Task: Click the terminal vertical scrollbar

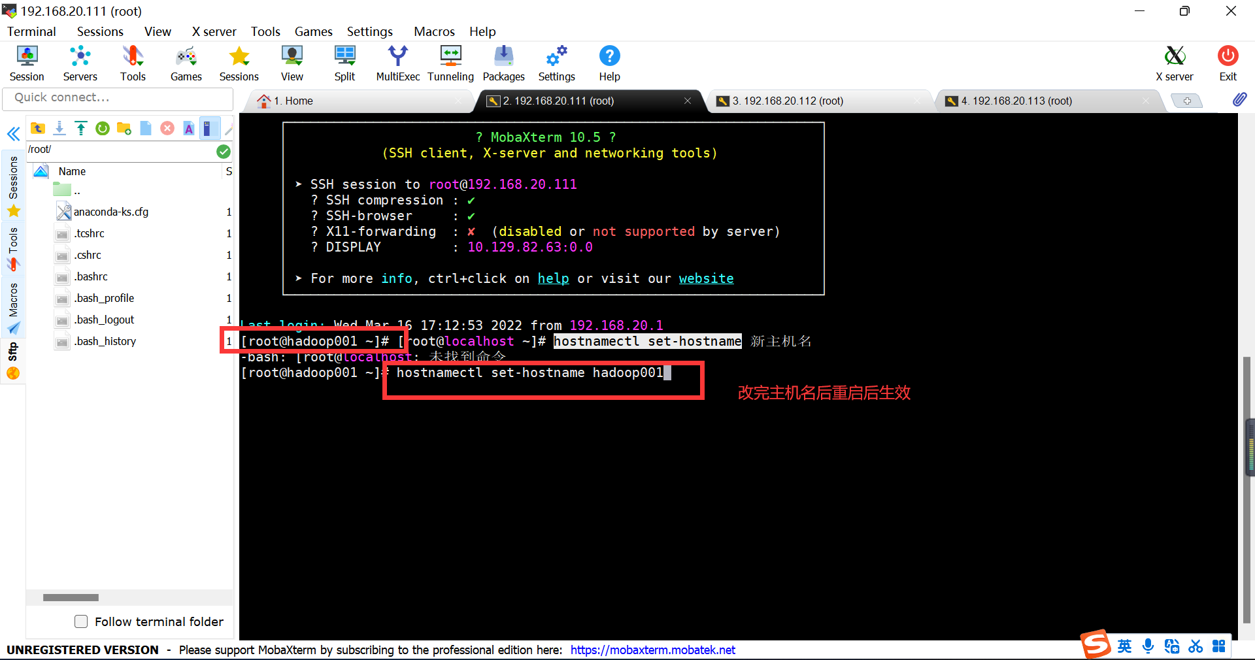Action: (x=1247, y=490)
